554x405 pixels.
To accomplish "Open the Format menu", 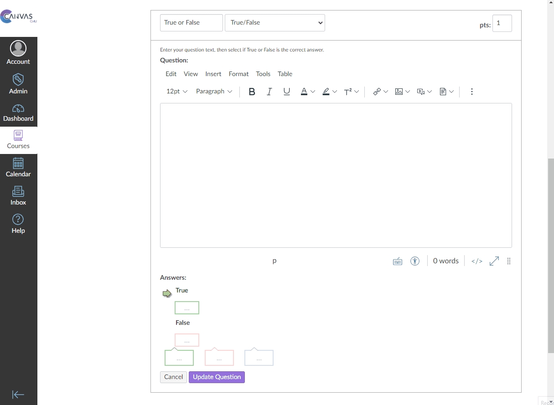I will tap(238, 74).
